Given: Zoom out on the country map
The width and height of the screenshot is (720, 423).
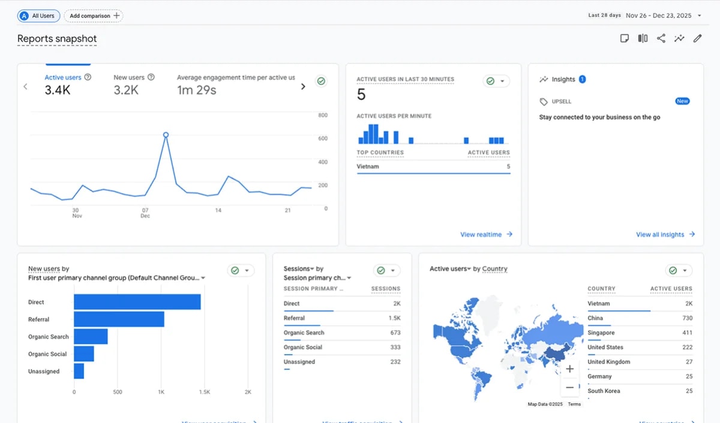Looking at the screenshot, I should tap(570, 387).
